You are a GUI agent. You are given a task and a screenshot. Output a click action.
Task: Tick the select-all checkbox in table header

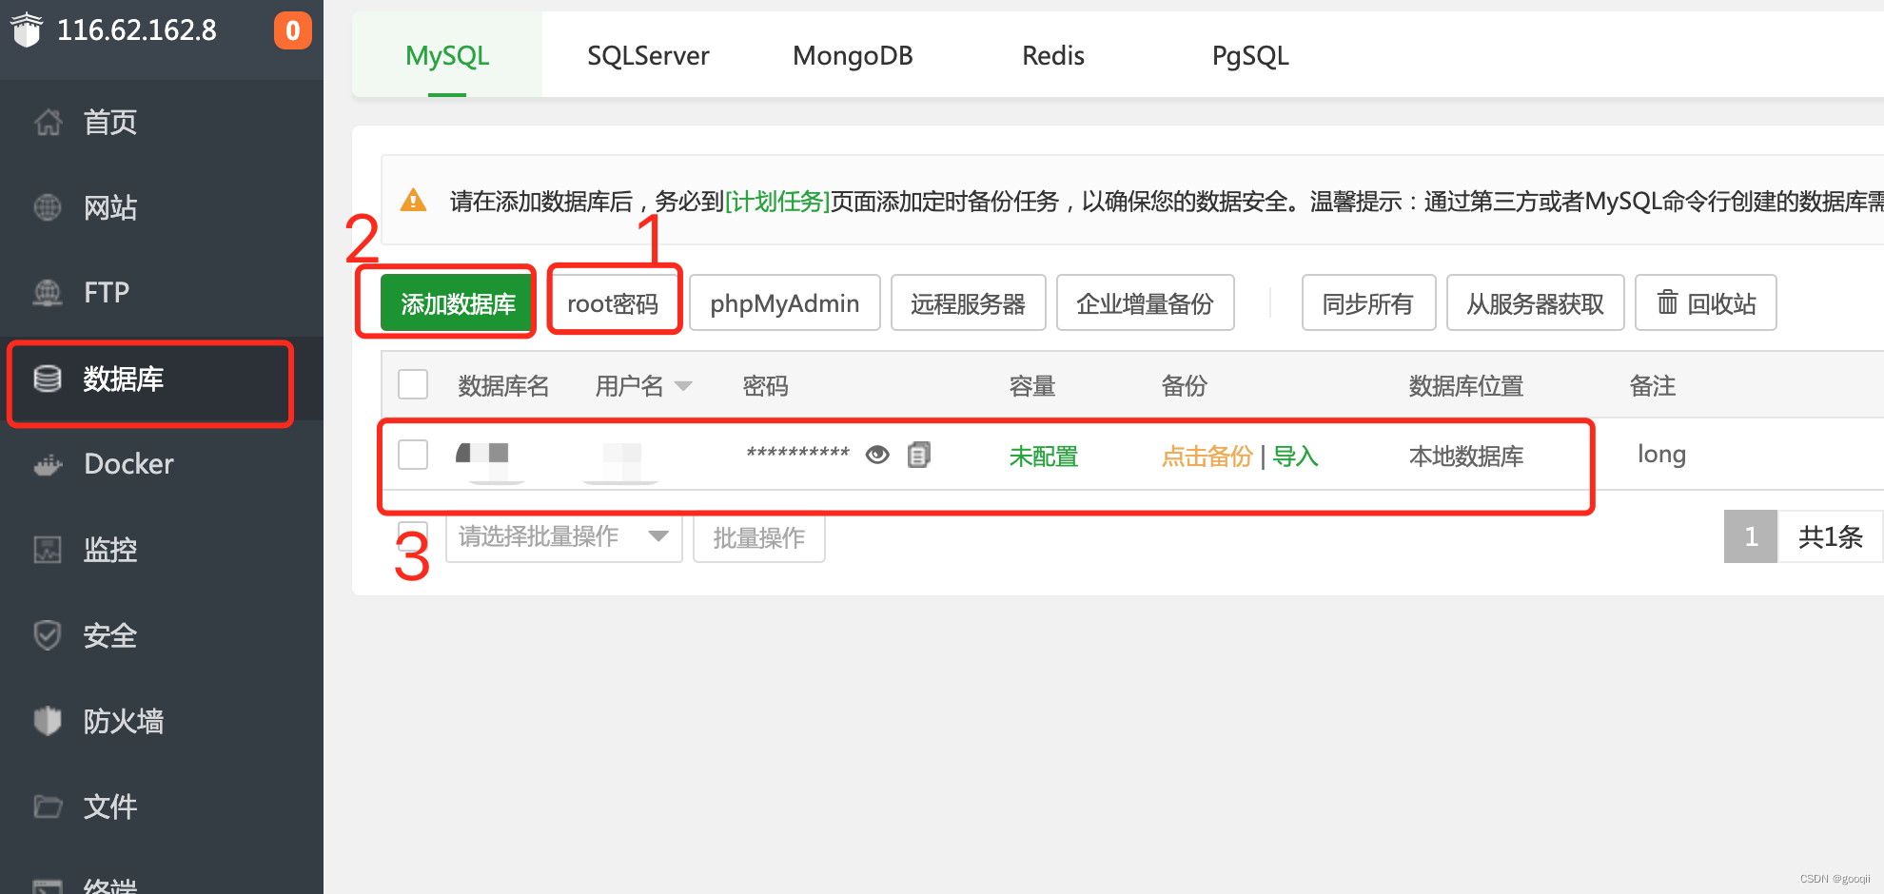click(413, 384)
